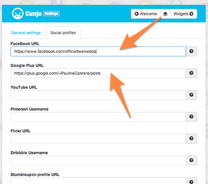
Task: Click the Flickr URL label
Action: 20,131
